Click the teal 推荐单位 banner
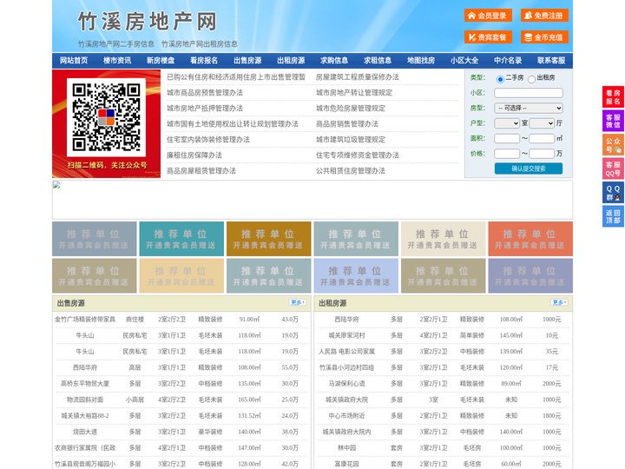This screenshot has height=469, width=625. 181,239
